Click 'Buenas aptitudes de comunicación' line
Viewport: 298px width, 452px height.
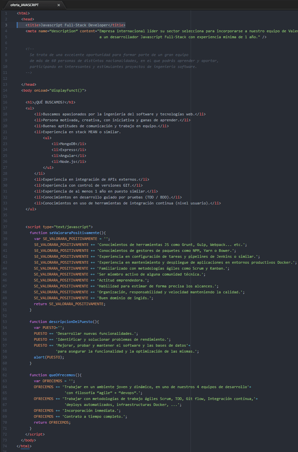(x=101, y=126)
